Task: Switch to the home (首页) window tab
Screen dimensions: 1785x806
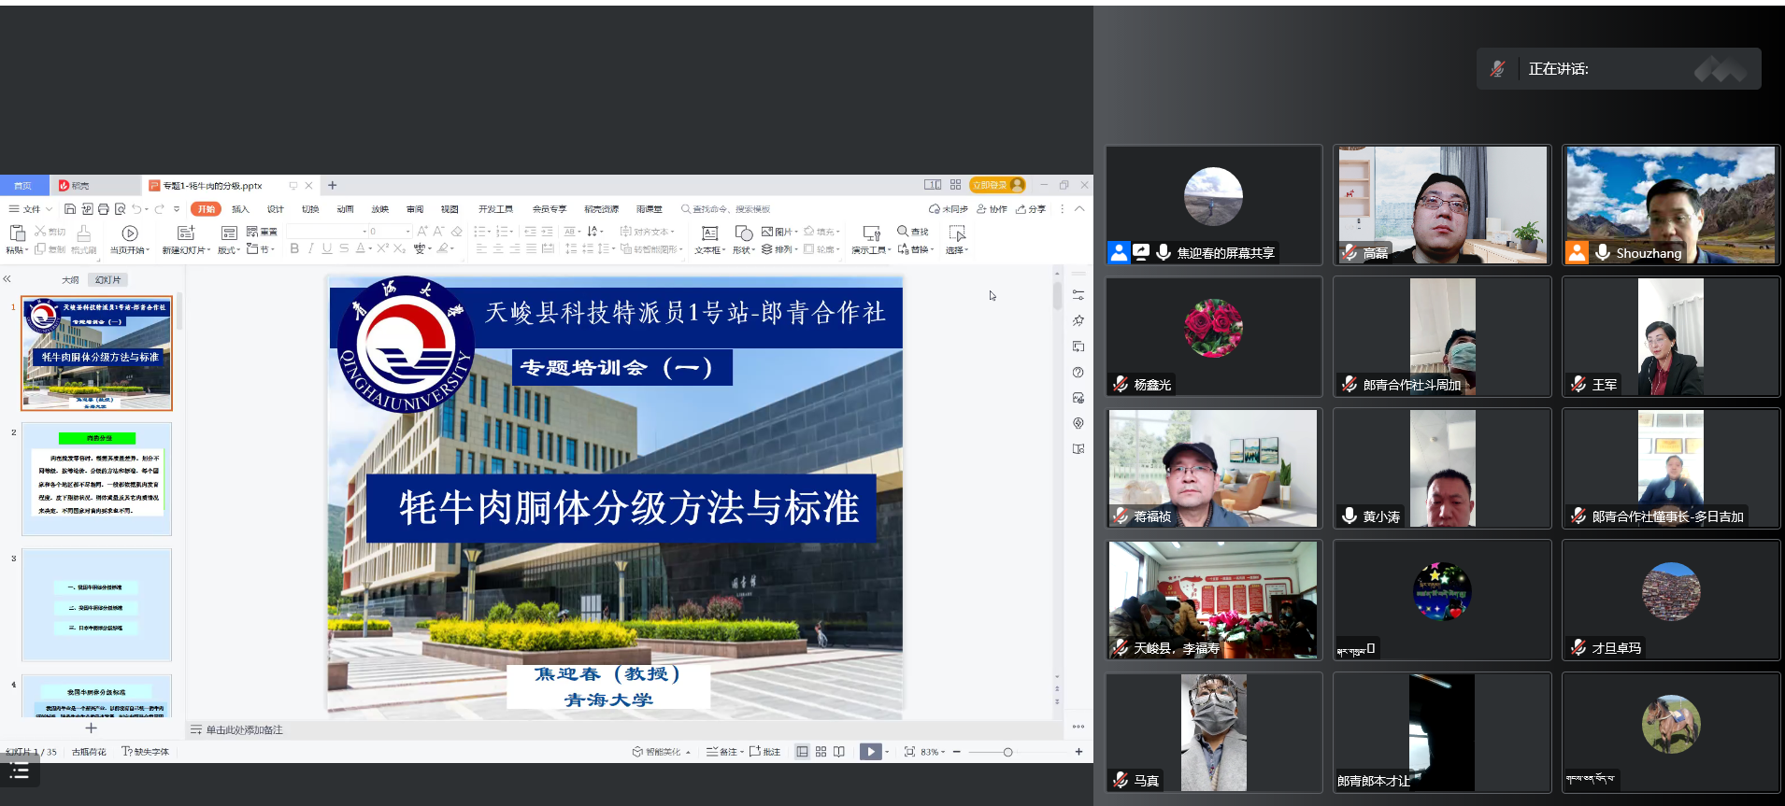Action: (22, 186)
